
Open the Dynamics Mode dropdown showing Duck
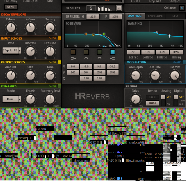[10, 99]
